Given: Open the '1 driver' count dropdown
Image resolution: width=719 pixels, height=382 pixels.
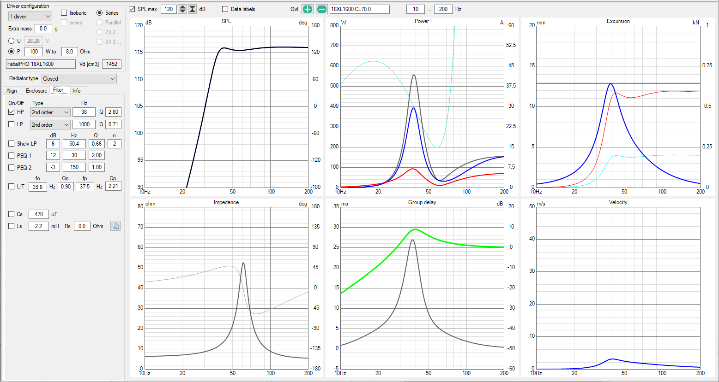Looking at the screenshot, I should tap(30, 17).
